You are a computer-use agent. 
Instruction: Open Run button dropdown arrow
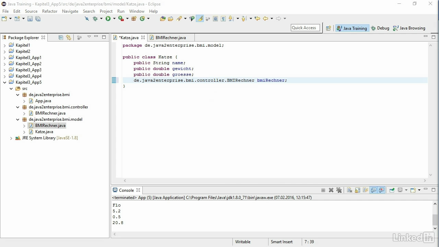[x=114, y=19]
